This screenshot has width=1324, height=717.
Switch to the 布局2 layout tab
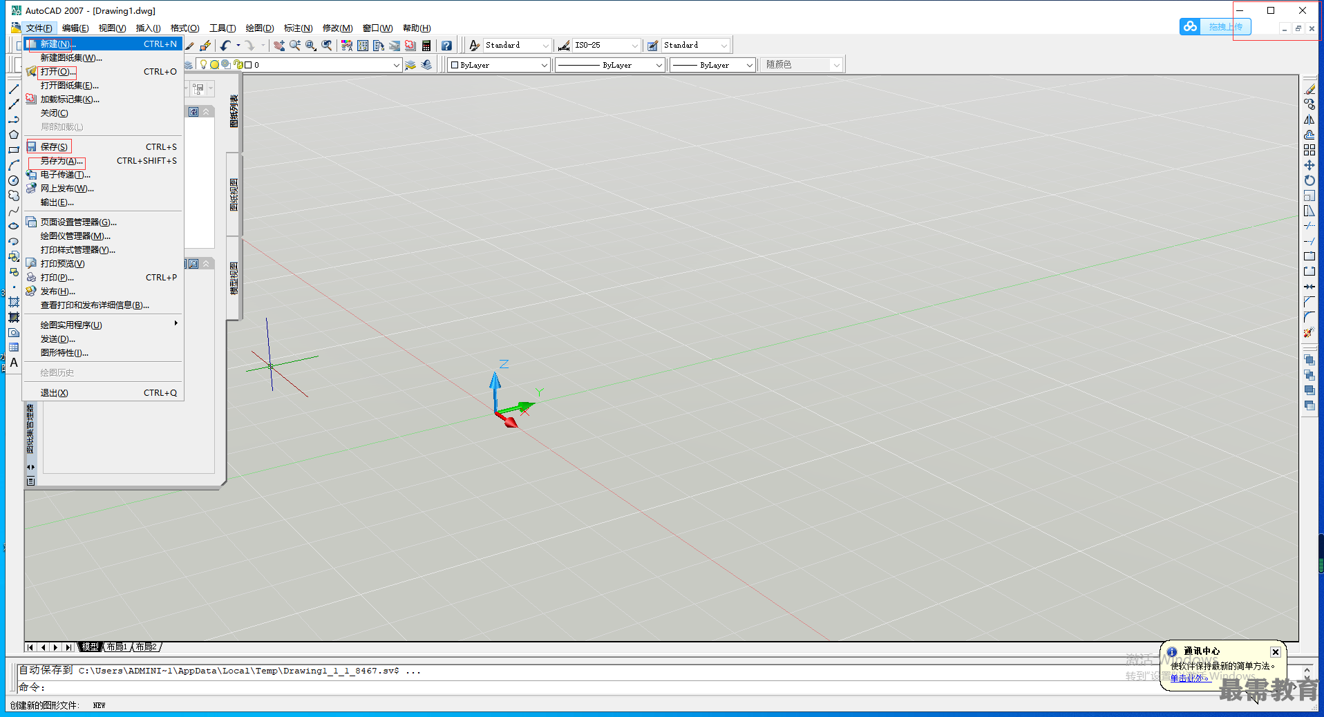coord(146,647)
